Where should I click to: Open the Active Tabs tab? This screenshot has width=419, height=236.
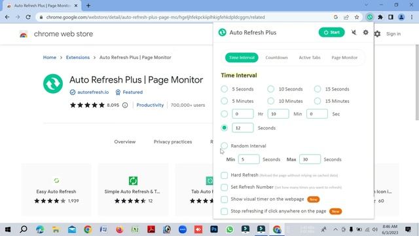(310, 58)
